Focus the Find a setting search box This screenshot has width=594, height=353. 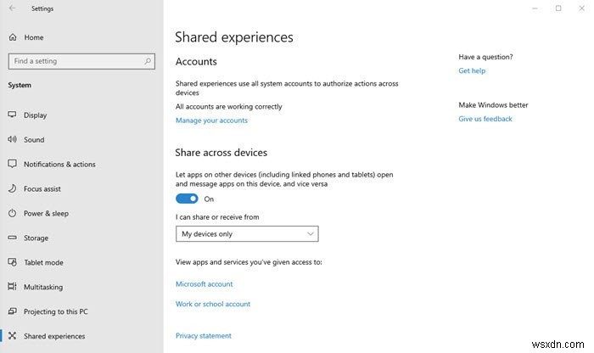pyautogui.click(x=75, y=61)
